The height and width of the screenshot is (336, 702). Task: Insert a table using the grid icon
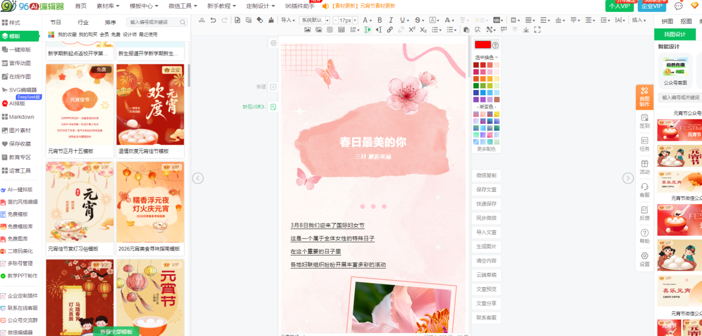click(x=342, y=30)
